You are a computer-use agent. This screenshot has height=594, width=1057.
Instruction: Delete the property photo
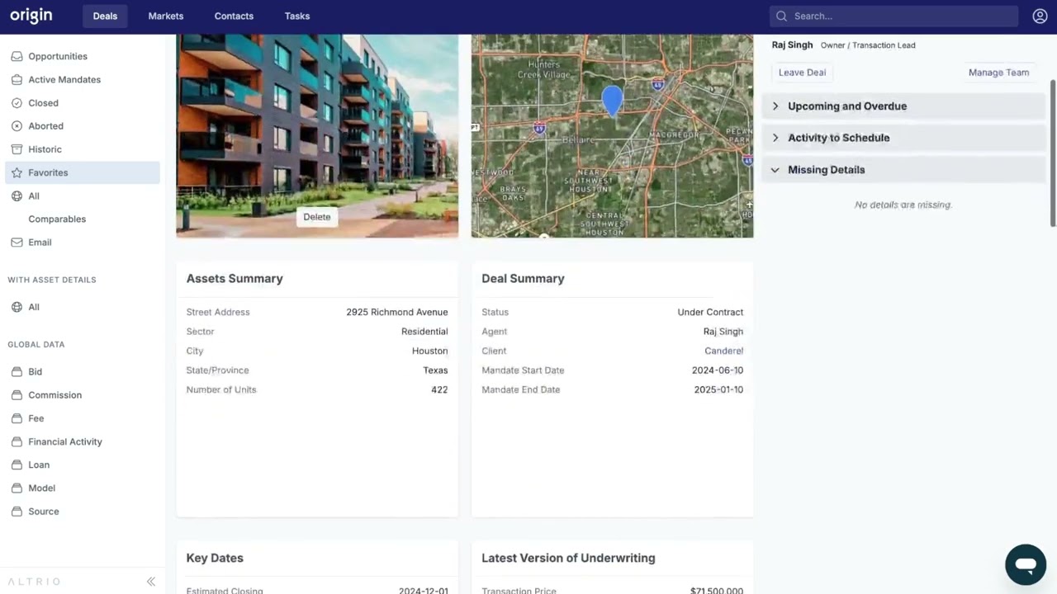(316, 217)
